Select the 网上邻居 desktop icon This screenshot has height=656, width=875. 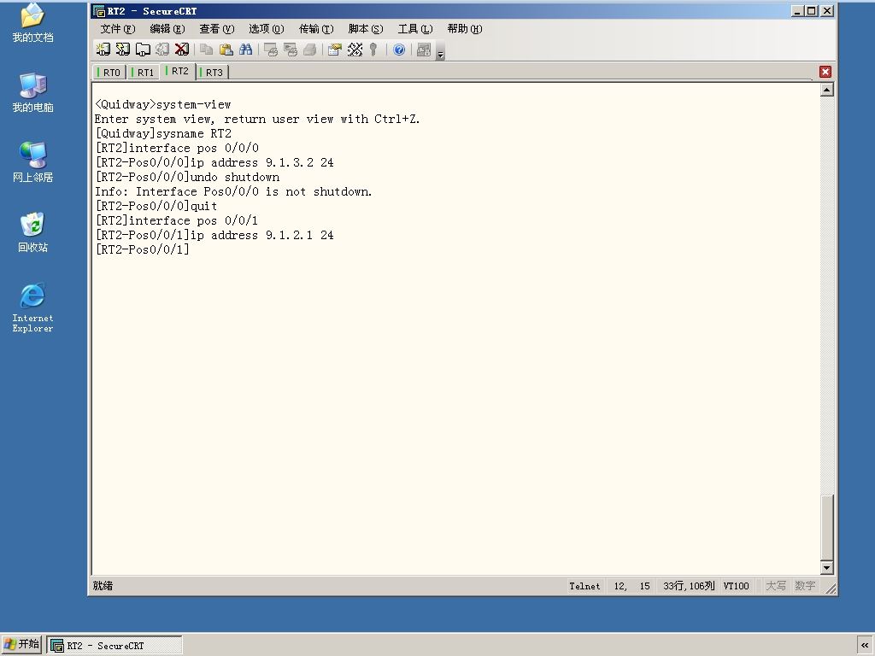33,162
